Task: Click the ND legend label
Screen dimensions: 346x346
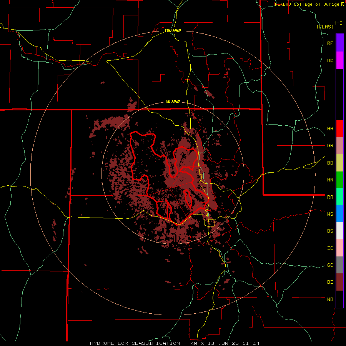Action: (x=330, y=299)
